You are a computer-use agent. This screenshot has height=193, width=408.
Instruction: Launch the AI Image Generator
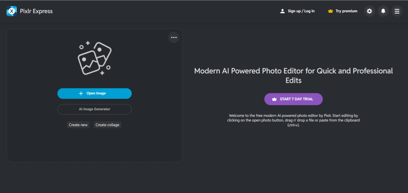pos(94,109)
